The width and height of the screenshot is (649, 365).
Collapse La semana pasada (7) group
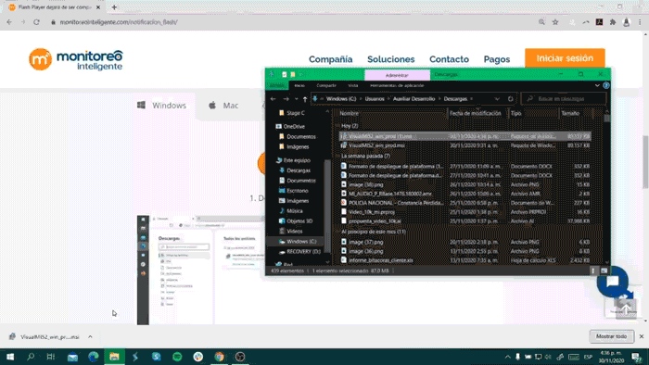click(337, 156)
